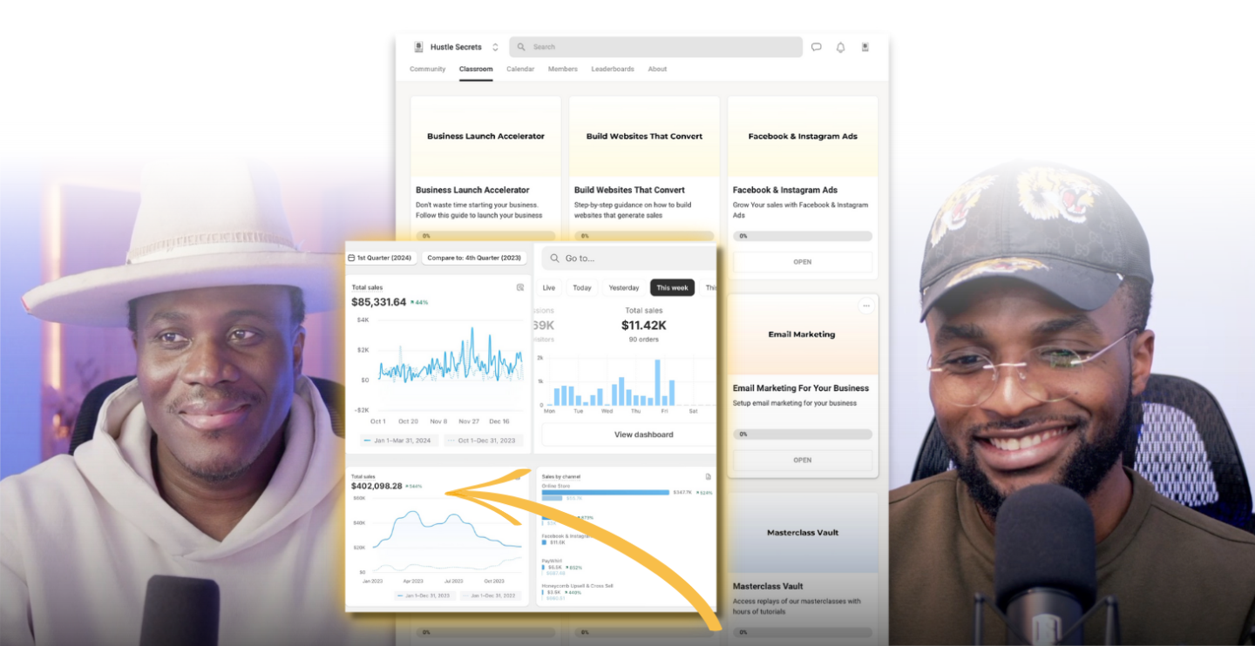Click the Hustle Secrets group logo icon

tap(418, 47)
